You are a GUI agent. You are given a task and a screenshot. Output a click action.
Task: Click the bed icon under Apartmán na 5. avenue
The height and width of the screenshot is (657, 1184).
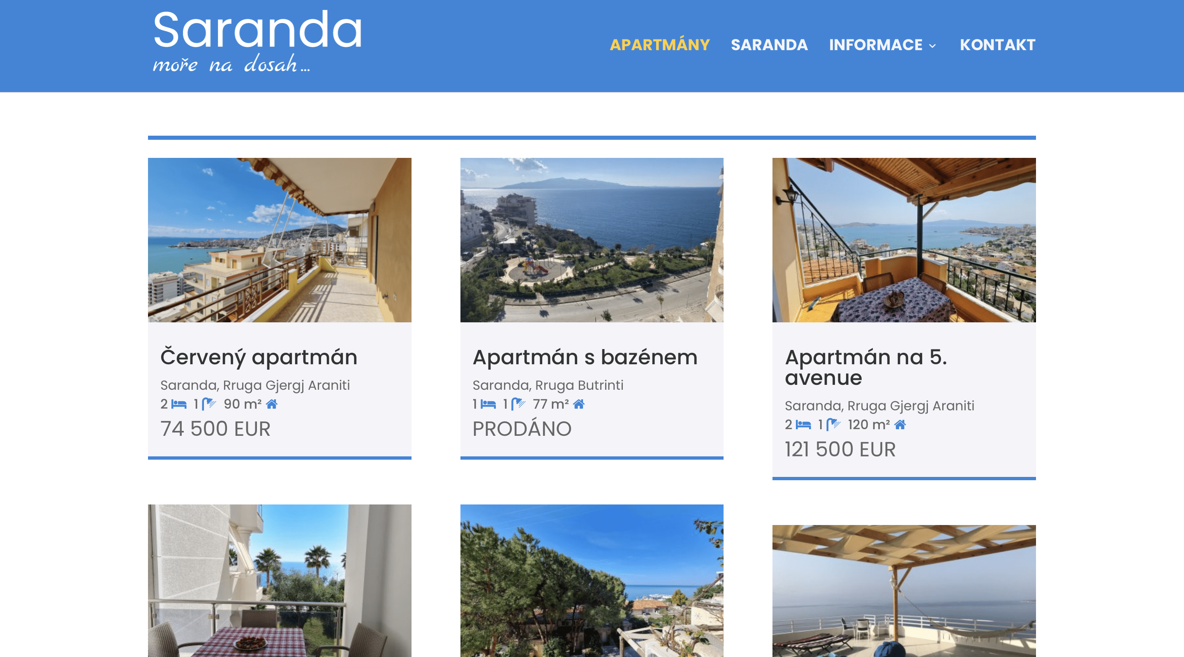(803, 424)
